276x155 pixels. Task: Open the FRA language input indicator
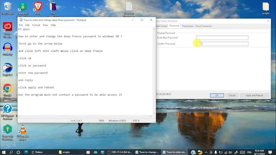249,152
